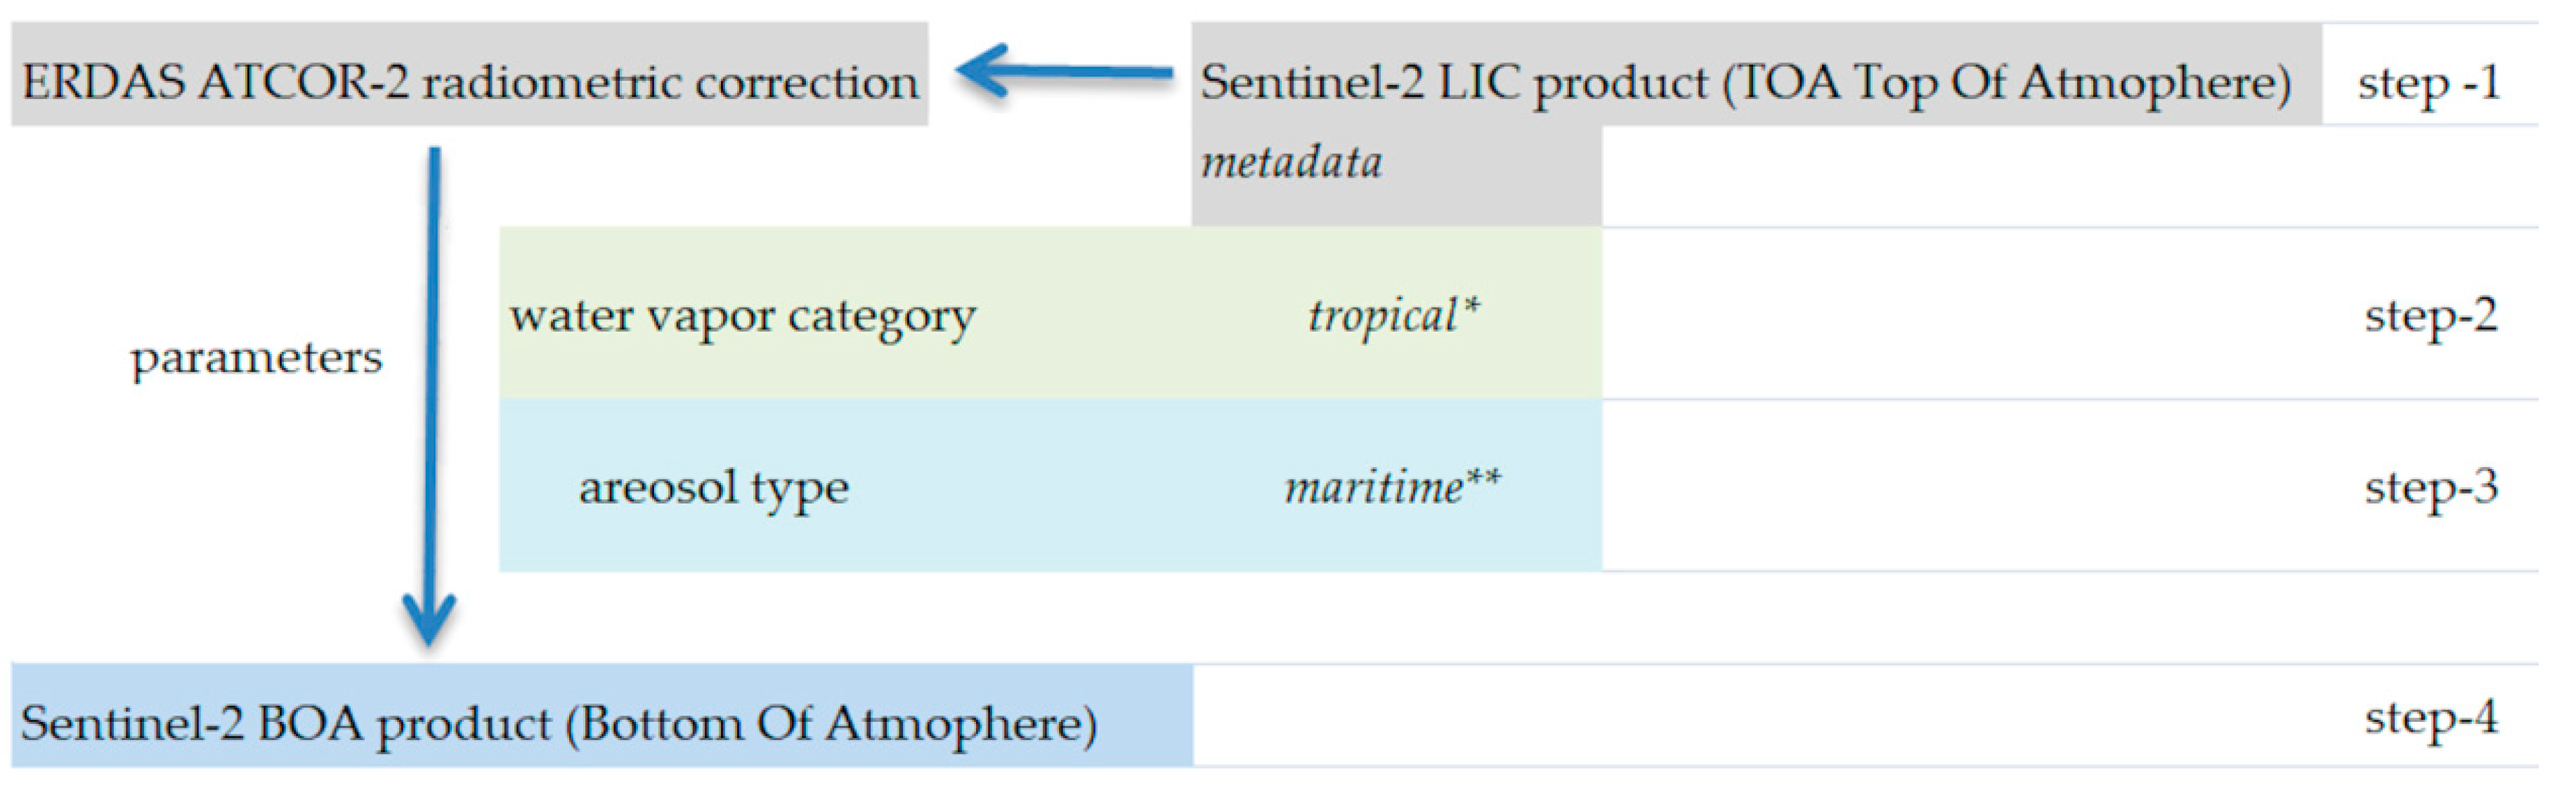
Task: Select the ERDAS ATCOR-2 radiometric correction box
Action: [469, 81]
